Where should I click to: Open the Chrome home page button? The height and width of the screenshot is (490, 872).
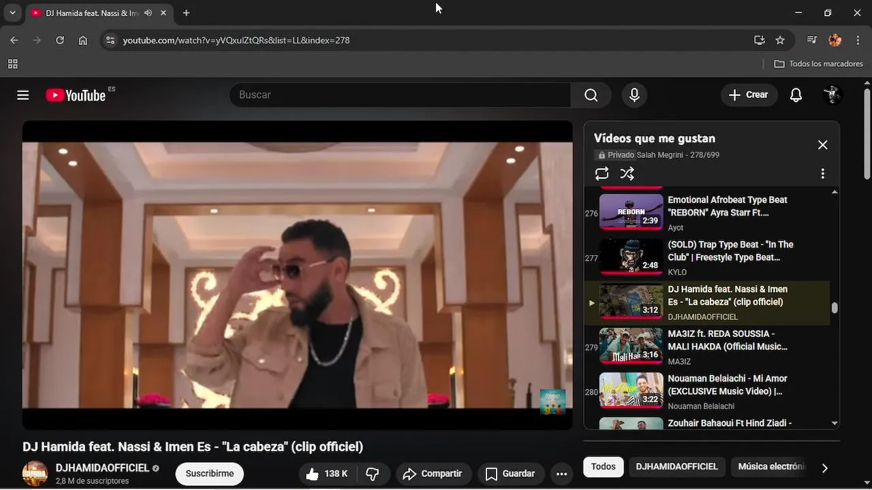pos(82,40)
